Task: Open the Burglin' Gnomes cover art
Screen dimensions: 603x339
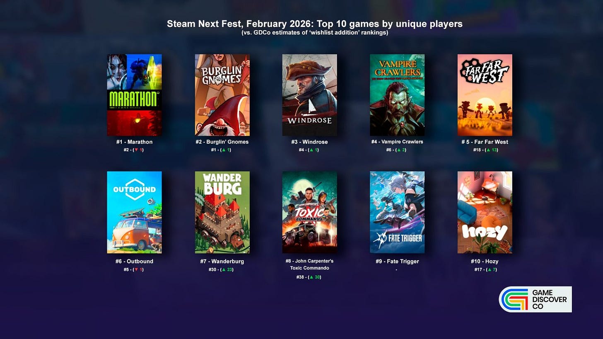Action: coord(222,95)
